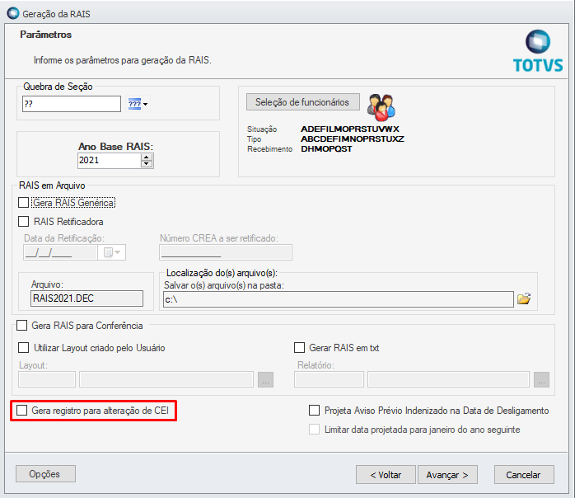Screen dimensions: 575x498
Task: Click the Relatório description field
Action: click(448, 379)
